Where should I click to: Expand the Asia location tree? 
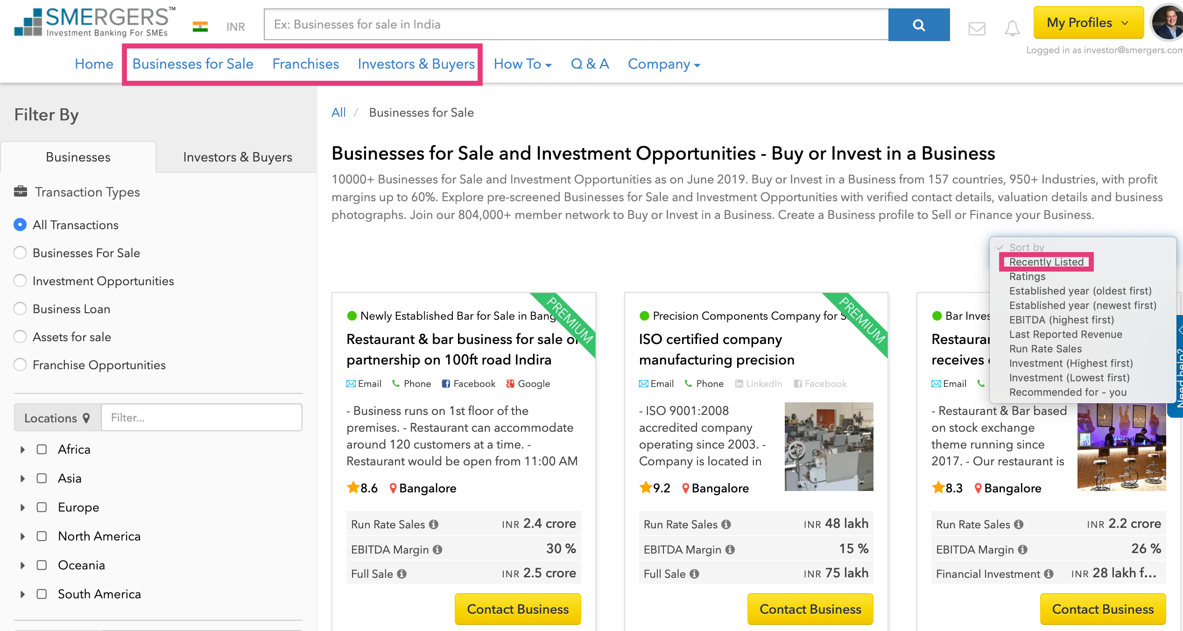[22, 478]
